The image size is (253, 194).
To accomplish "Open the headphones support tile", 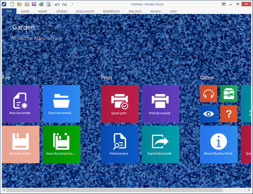I will (208, 94).
